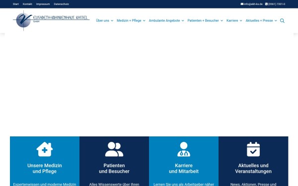The height and width of the screenshot is (186, 298).
Task: Click the Elisabeth-Krankenhaus Kassel logo
Action: [x=51, y=20]
